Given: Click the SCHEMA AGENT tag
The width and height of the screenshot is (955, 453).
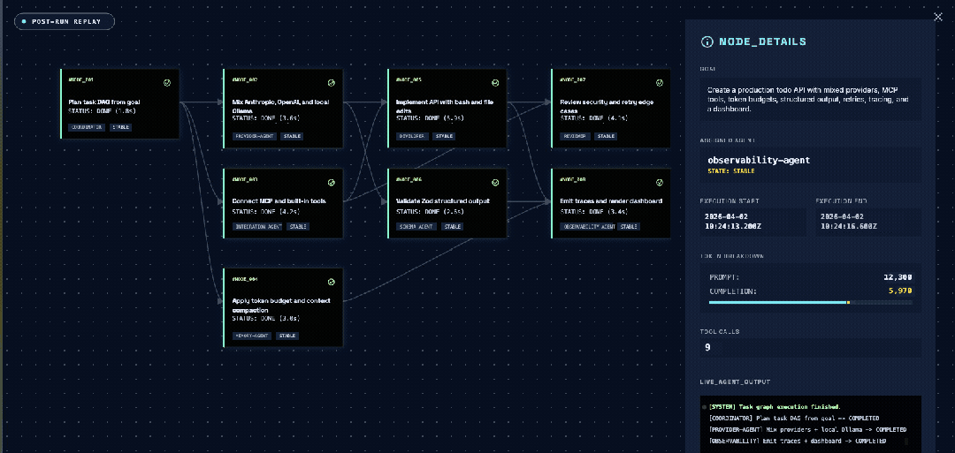Looking at the screenshot, I should pos(416,227).
